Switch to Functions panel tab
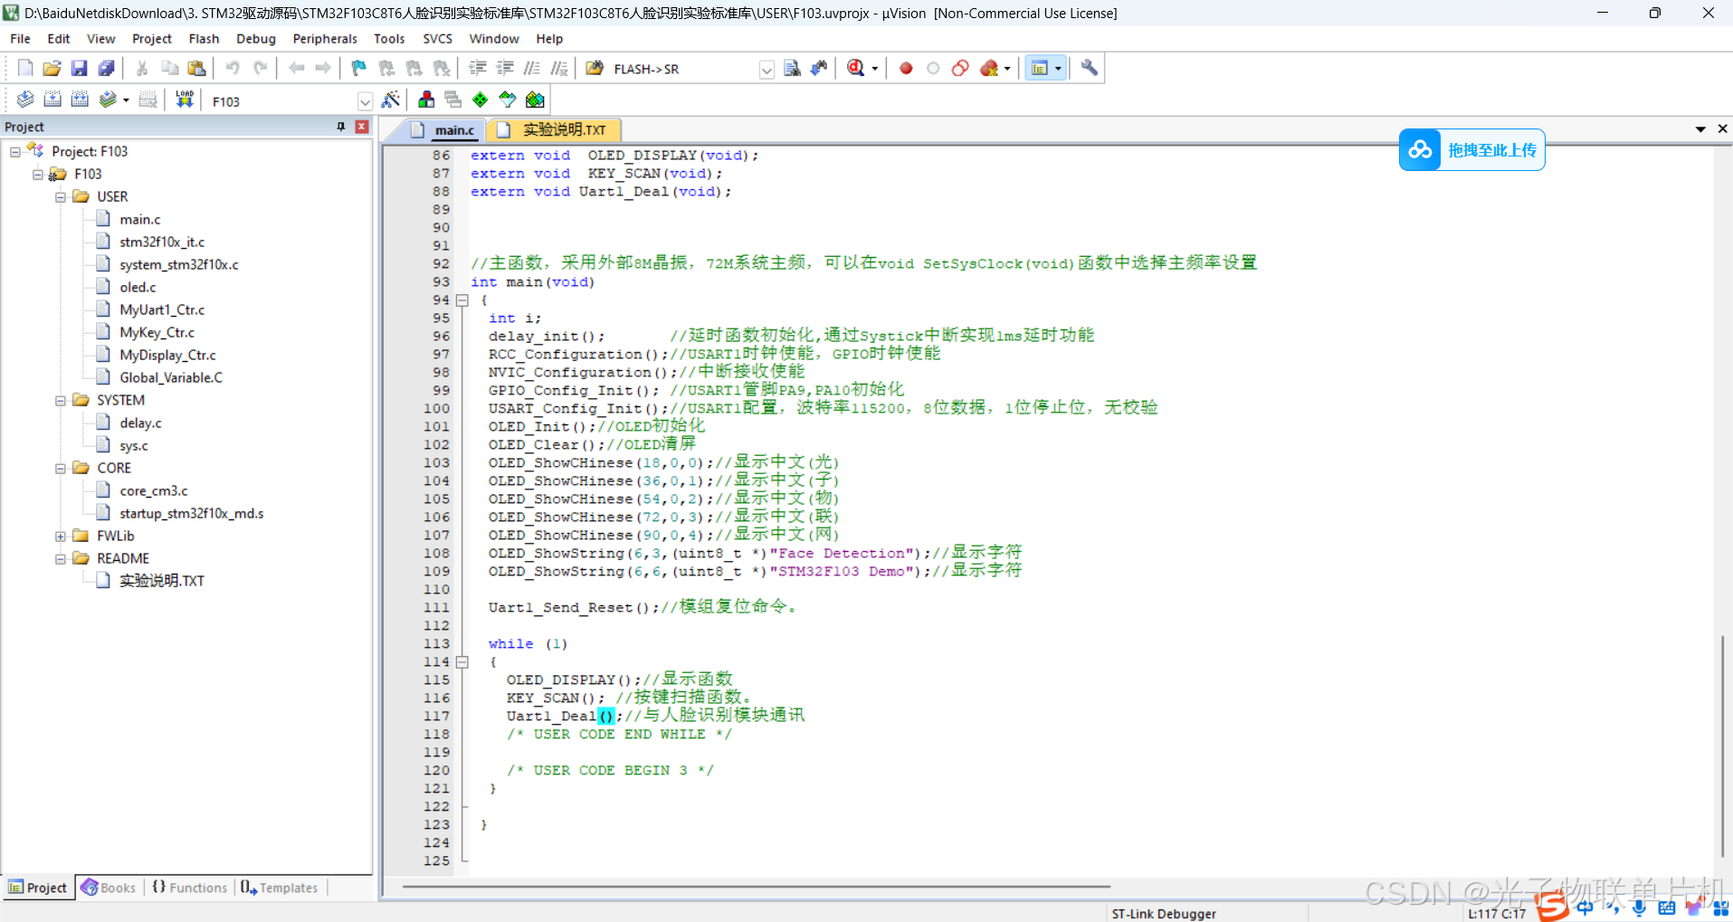This screenshot has height=922, width=1733. pos(190,888)
